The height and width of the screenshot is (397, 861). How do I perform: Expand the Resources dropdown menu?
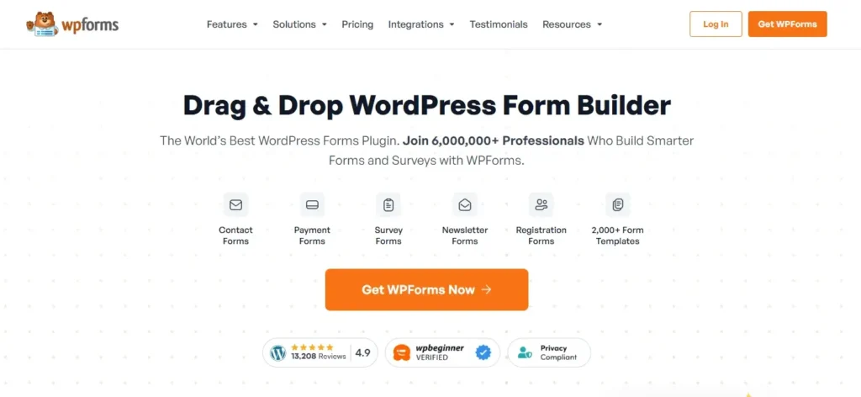572,24
